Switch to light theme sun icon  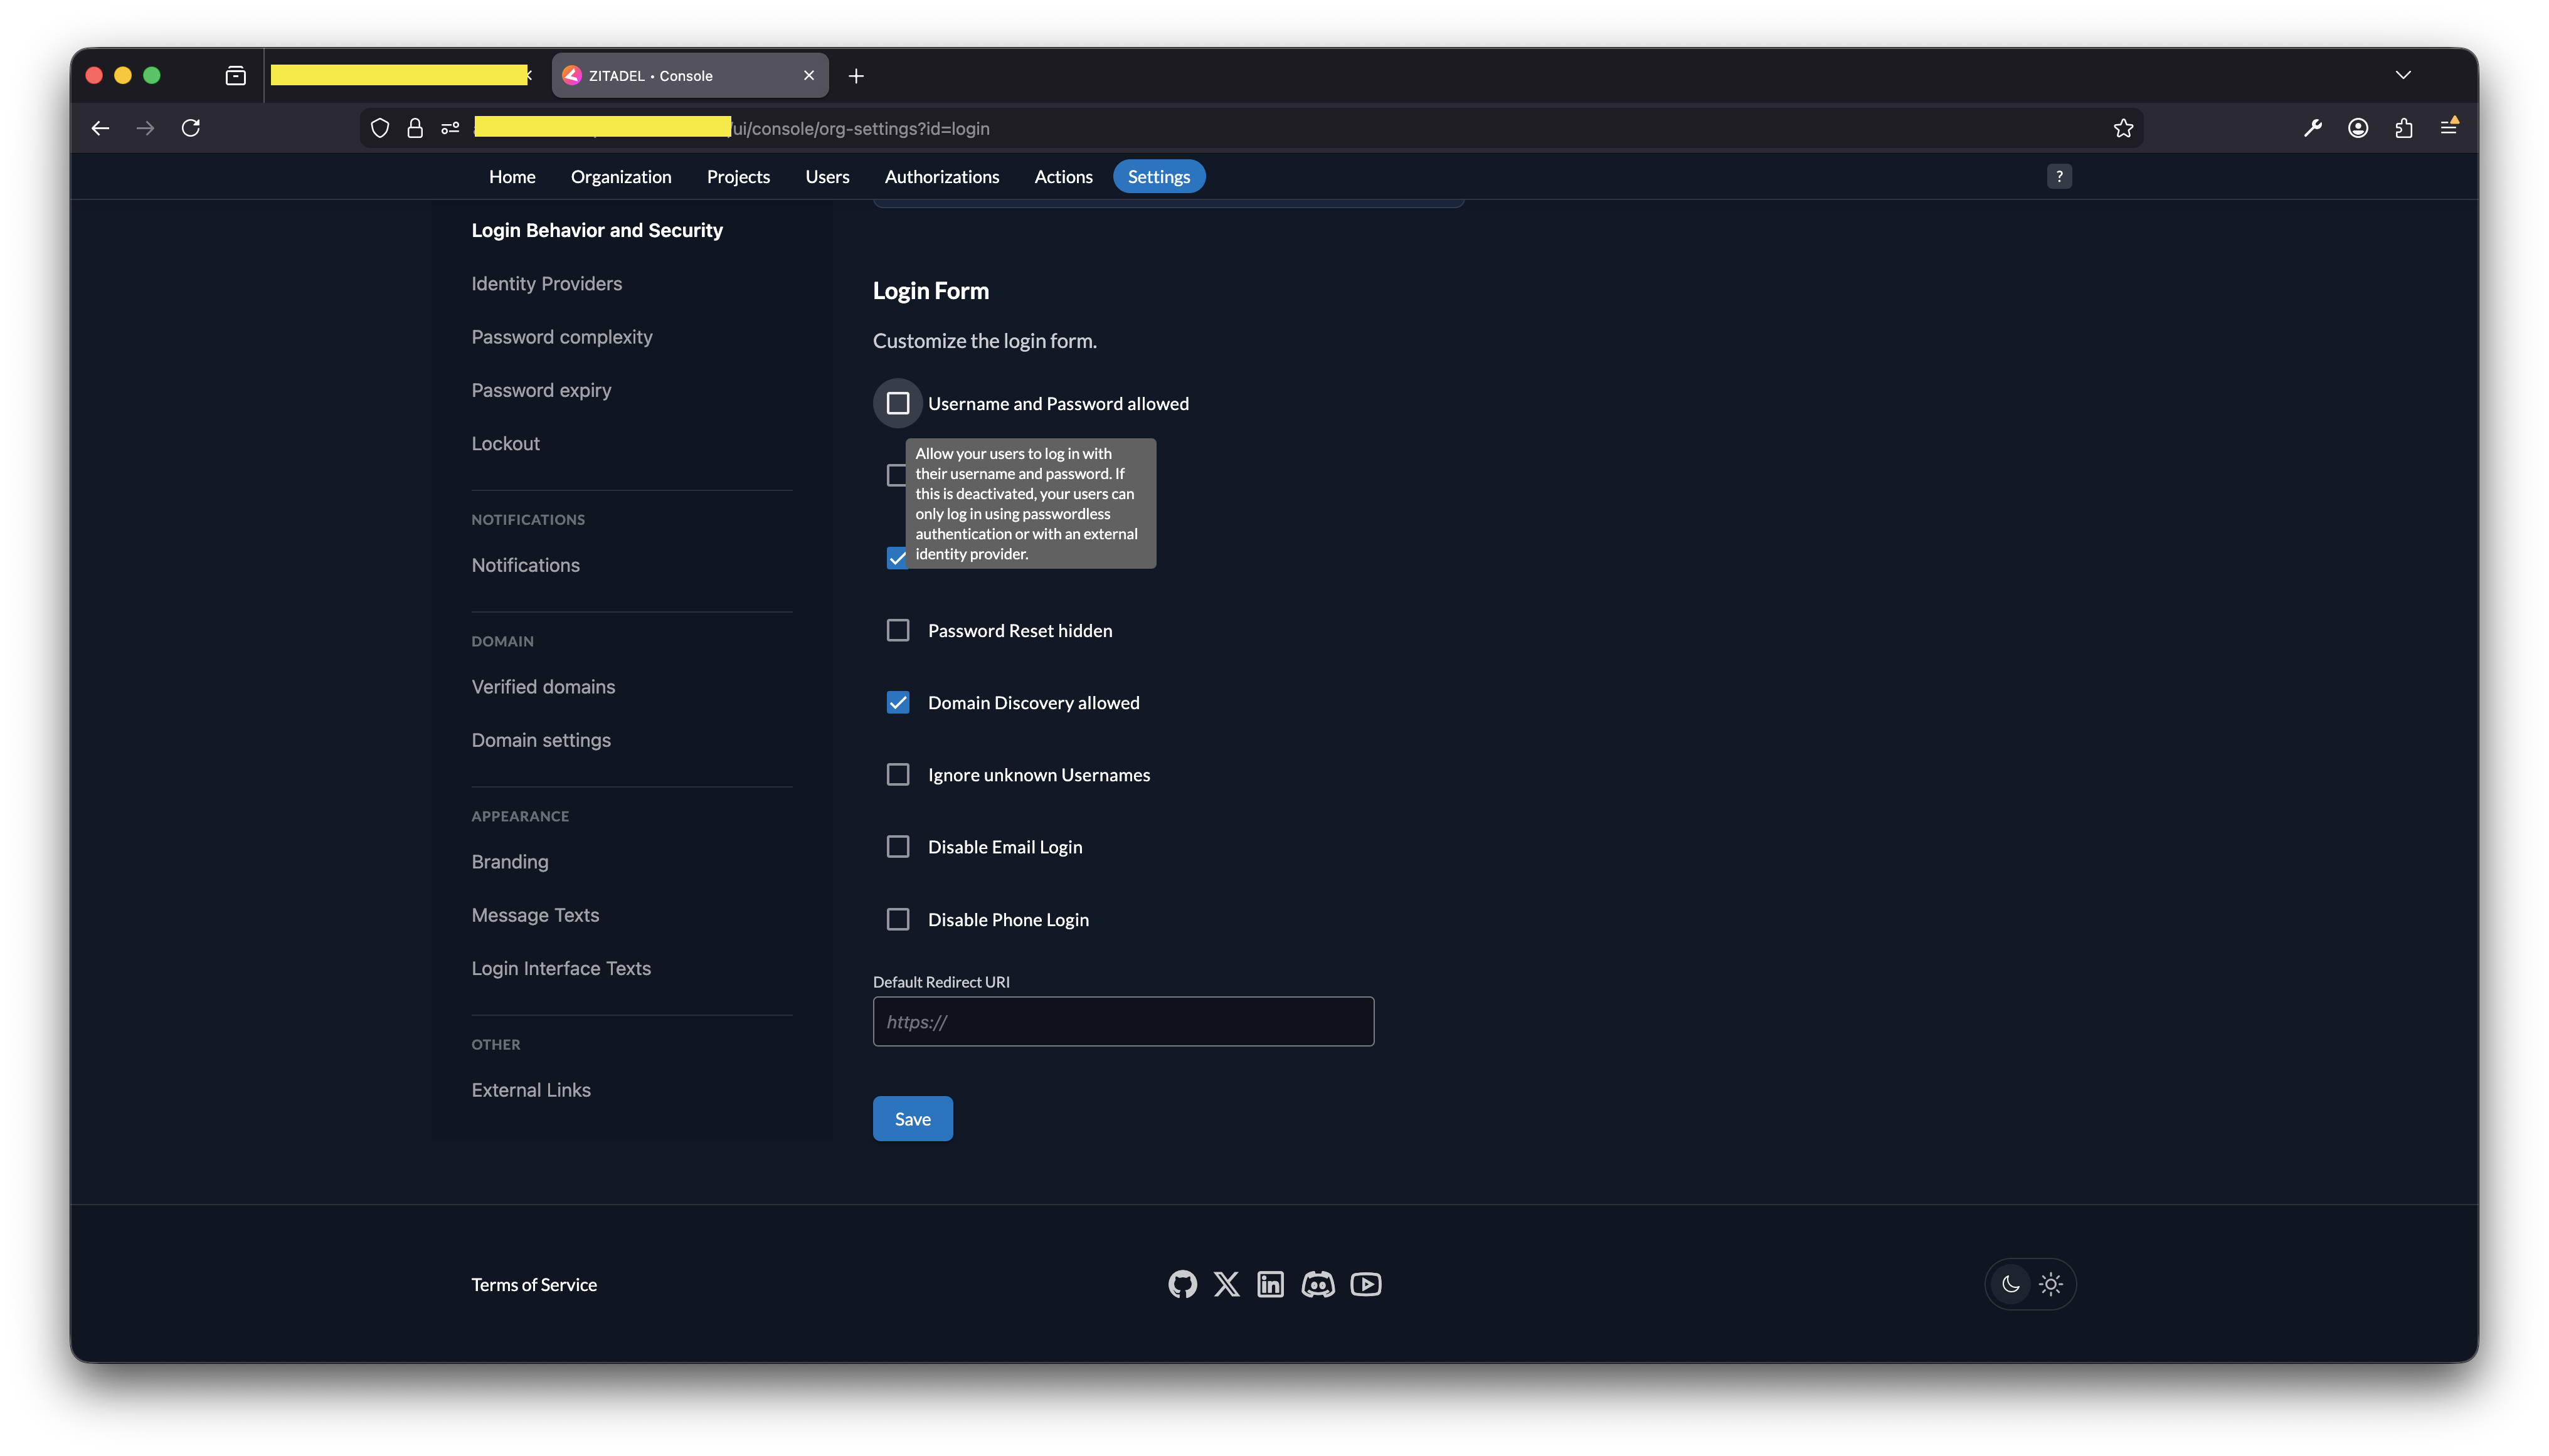coord(2050,1284)
